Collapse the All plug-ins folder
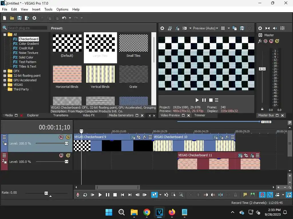 (5, 35)
